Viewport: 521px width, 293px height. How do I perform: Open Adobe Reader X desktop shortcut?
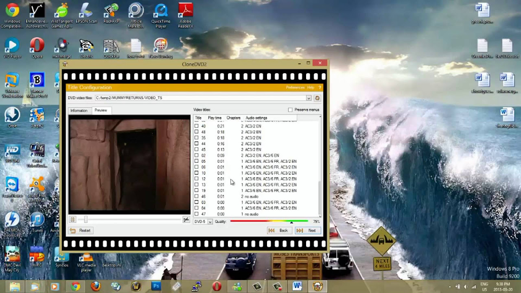click(x=186, y=15)
